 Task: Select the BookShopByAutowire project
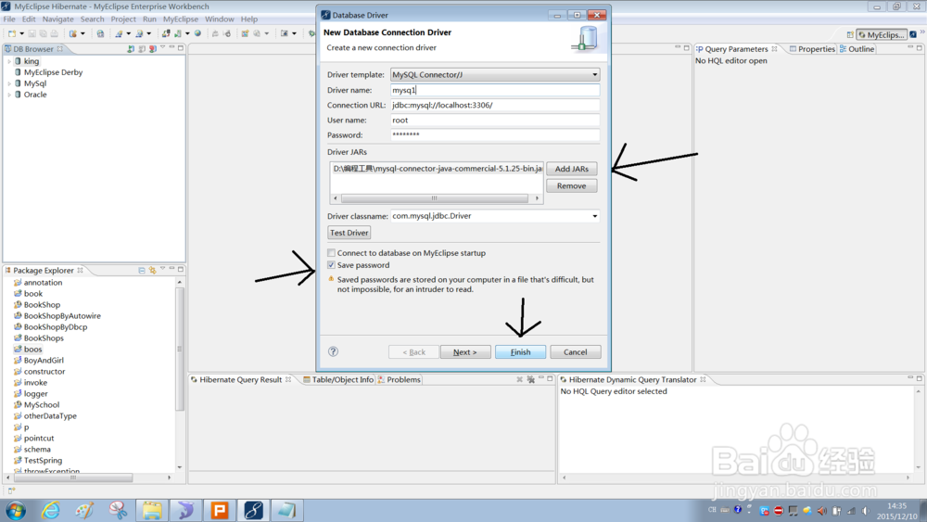click(62, 316)
